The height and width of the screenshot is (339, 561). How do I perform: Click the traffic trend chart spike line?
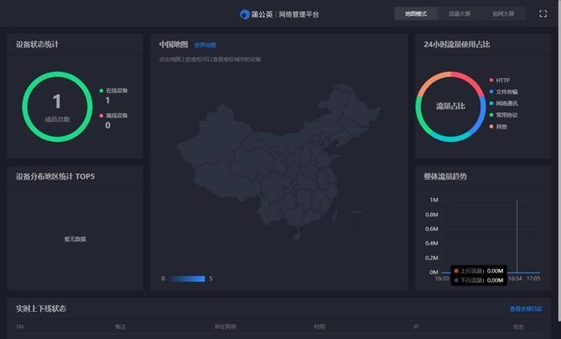tap(517, 236)
